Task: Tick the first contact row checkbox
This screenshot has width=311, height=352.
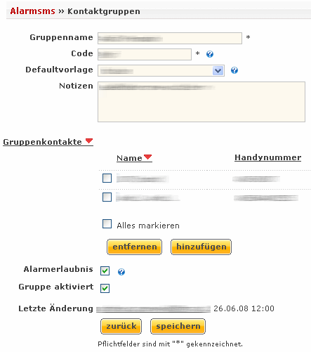Action: (107, 178)
